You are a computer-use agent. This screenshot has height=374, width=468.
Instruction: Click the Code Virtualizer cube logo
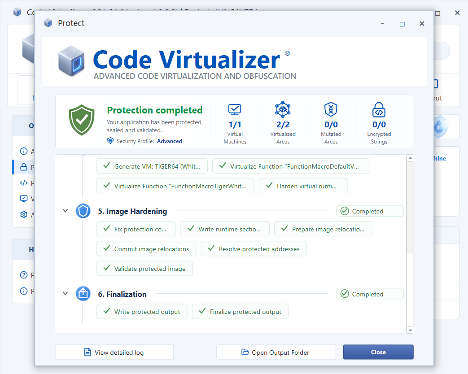[x=71, y=61]
